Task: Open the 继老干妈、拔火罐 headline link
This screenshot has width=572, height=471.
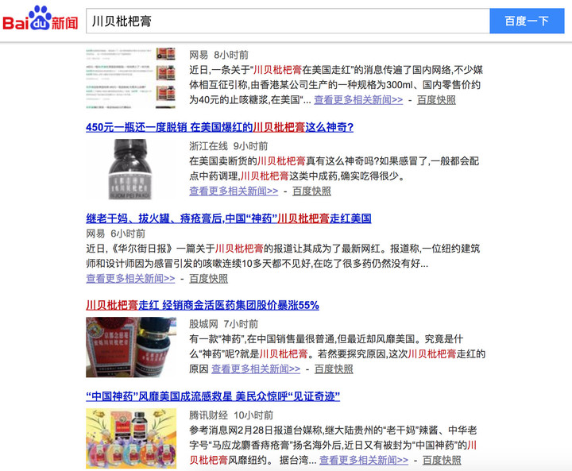Action: [229, 218]
